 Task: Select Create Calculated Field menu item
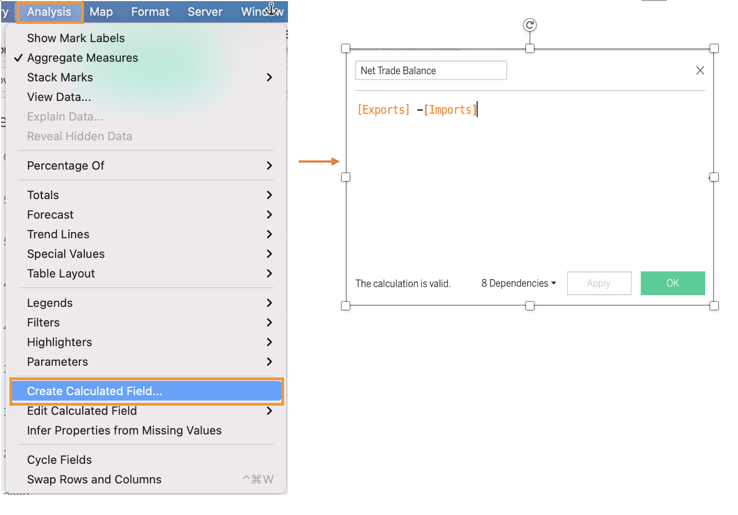tap(94, 391)
